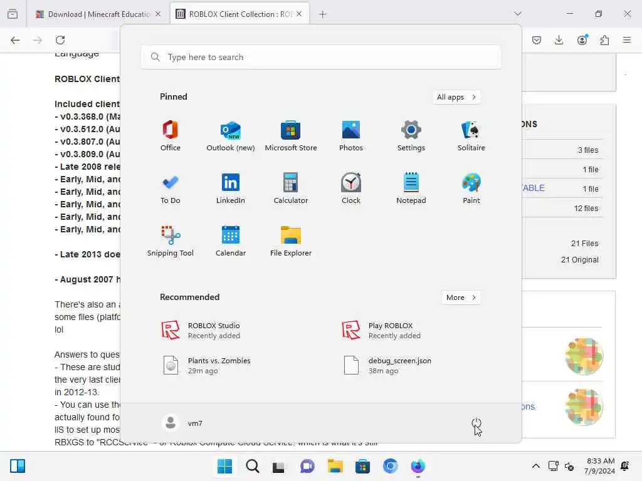Open the Clock app
Screen dimensions: 642x481
pos(351,189)
